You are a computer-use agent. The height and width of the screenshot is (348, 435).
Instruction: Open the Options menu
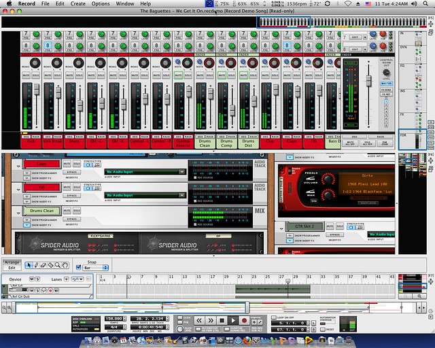[101, 3]
